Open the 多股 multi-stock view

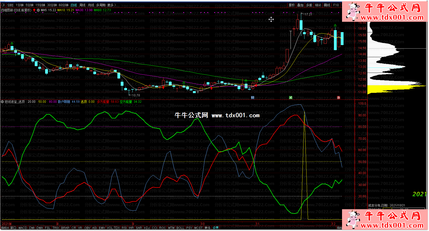point(309,5)
